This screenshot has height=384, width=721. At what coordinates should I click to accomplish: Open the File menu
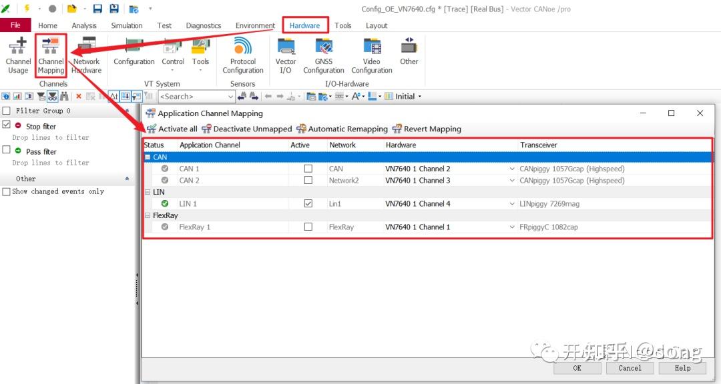[15, 25]
